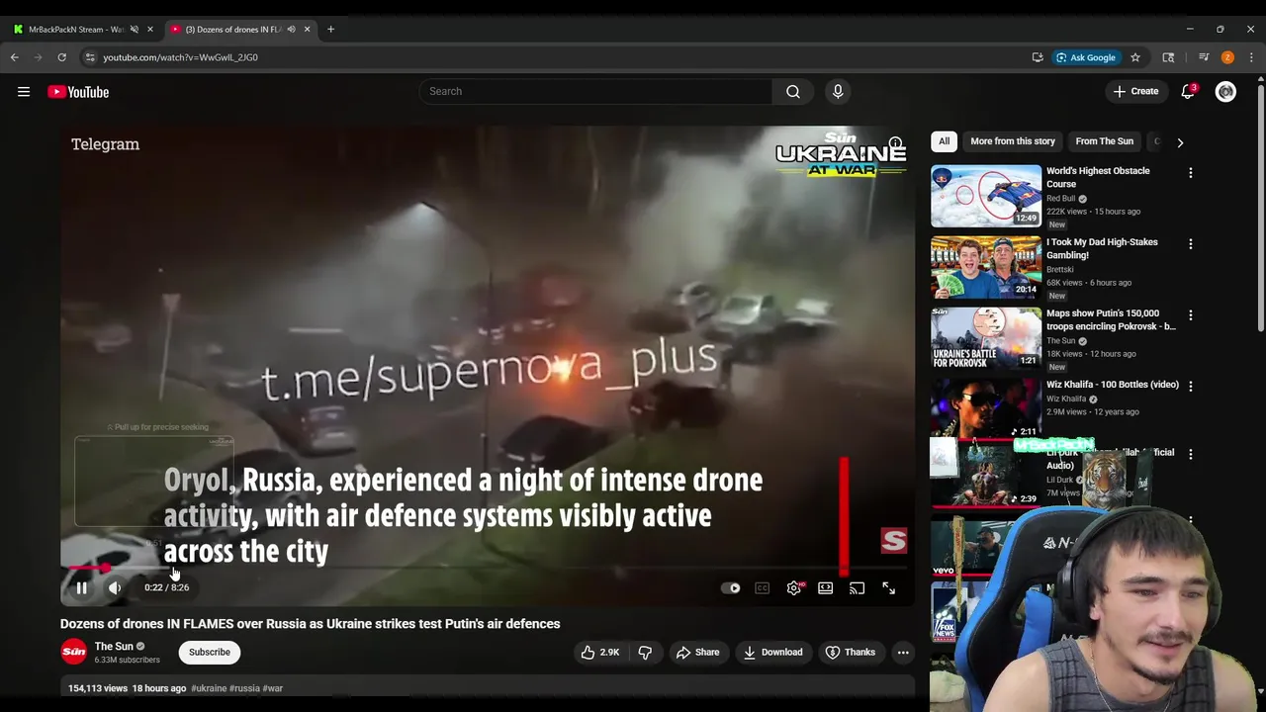The image size is (1266, 712).
Task: Open The Sun channel name link
Action: point(114,646)
